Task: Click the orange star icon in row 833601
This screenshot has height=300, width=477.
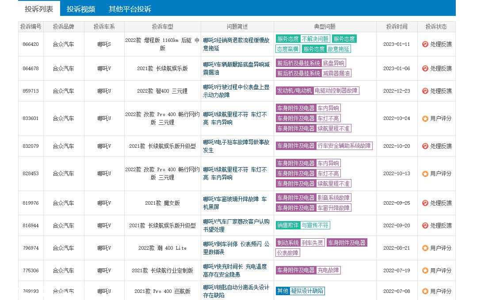Action: [x=425, y=118]
